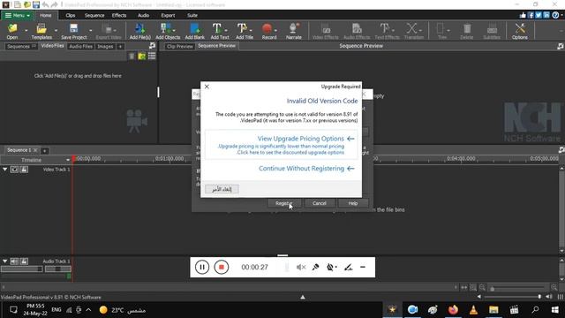Close the Upgrade Required dialog

tap(207, 87)
